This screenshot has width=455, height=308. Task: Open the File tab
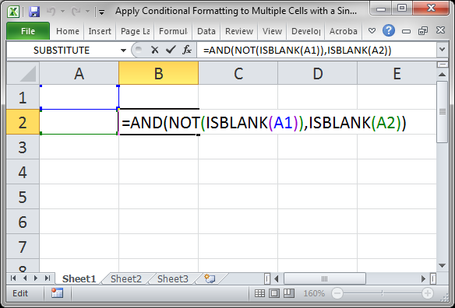[28, 31]
